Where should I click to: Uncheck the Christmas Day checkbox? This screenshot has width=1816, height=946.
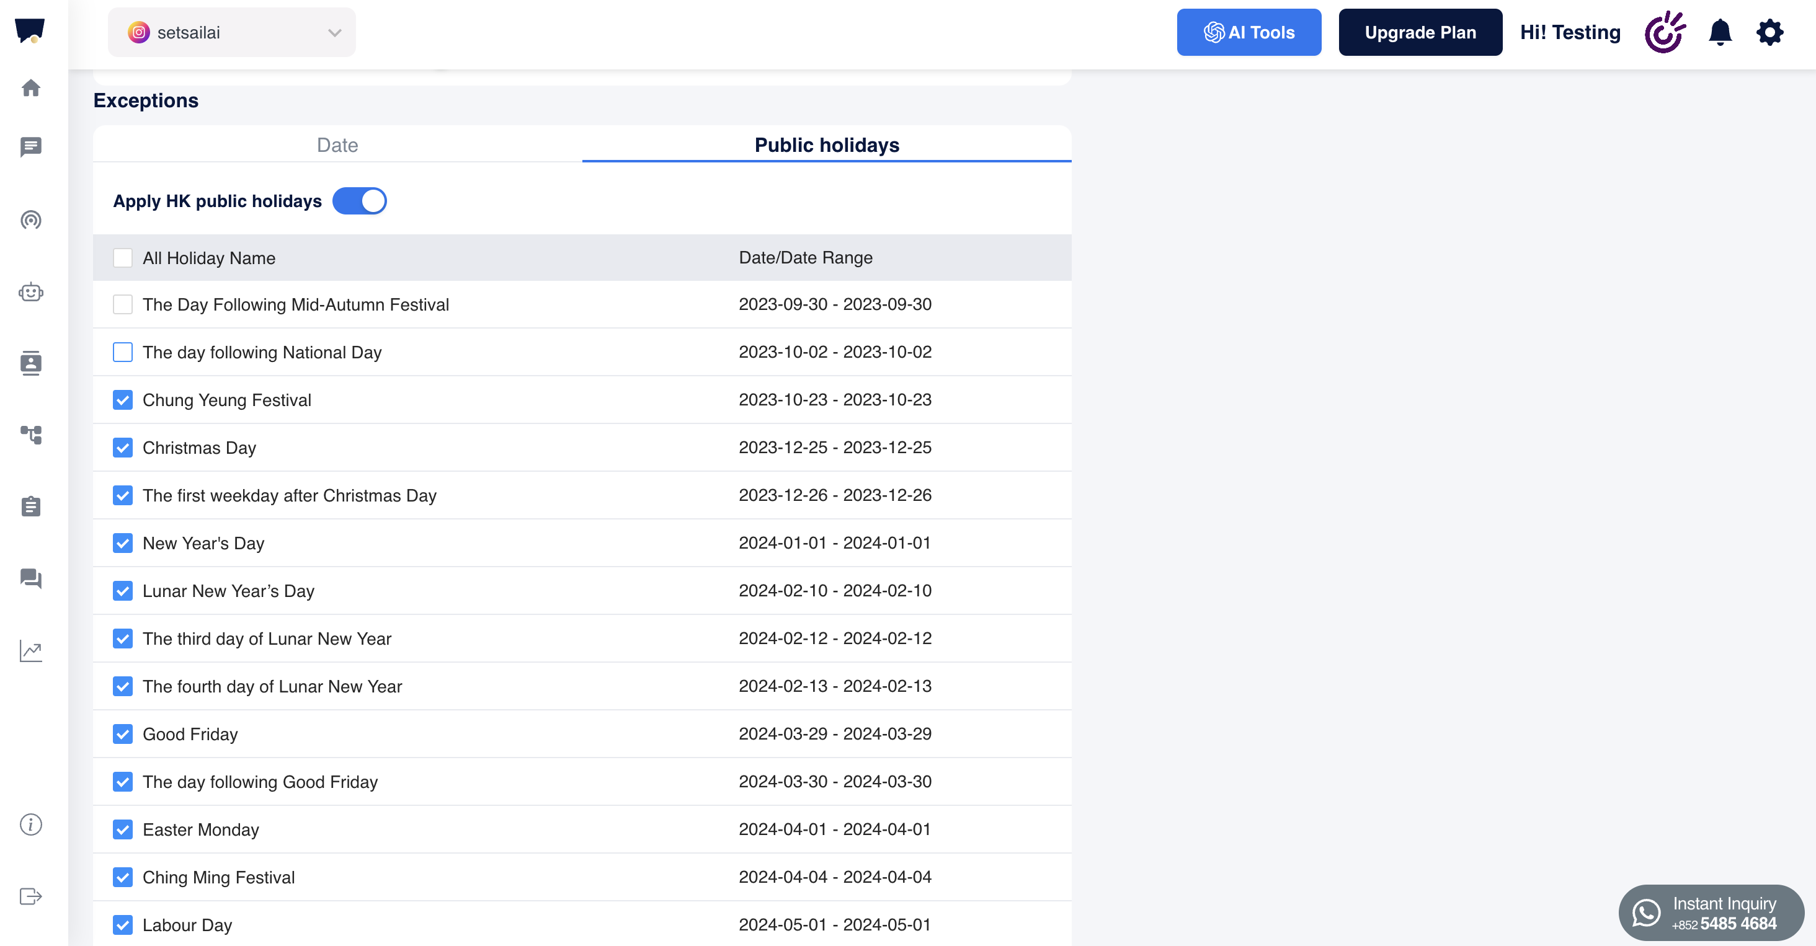[123, 448]
